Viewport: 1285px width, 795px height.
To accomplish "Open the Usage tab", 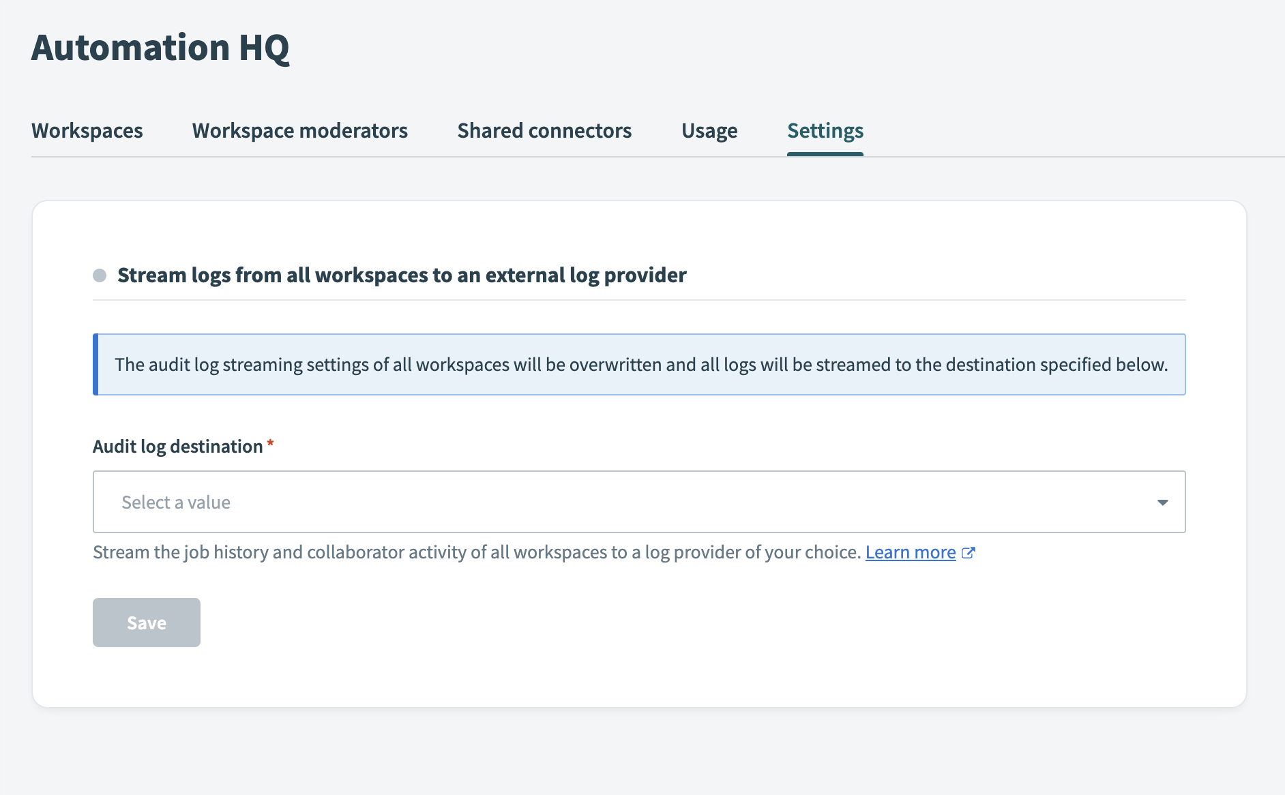I will tap(709, 131).
